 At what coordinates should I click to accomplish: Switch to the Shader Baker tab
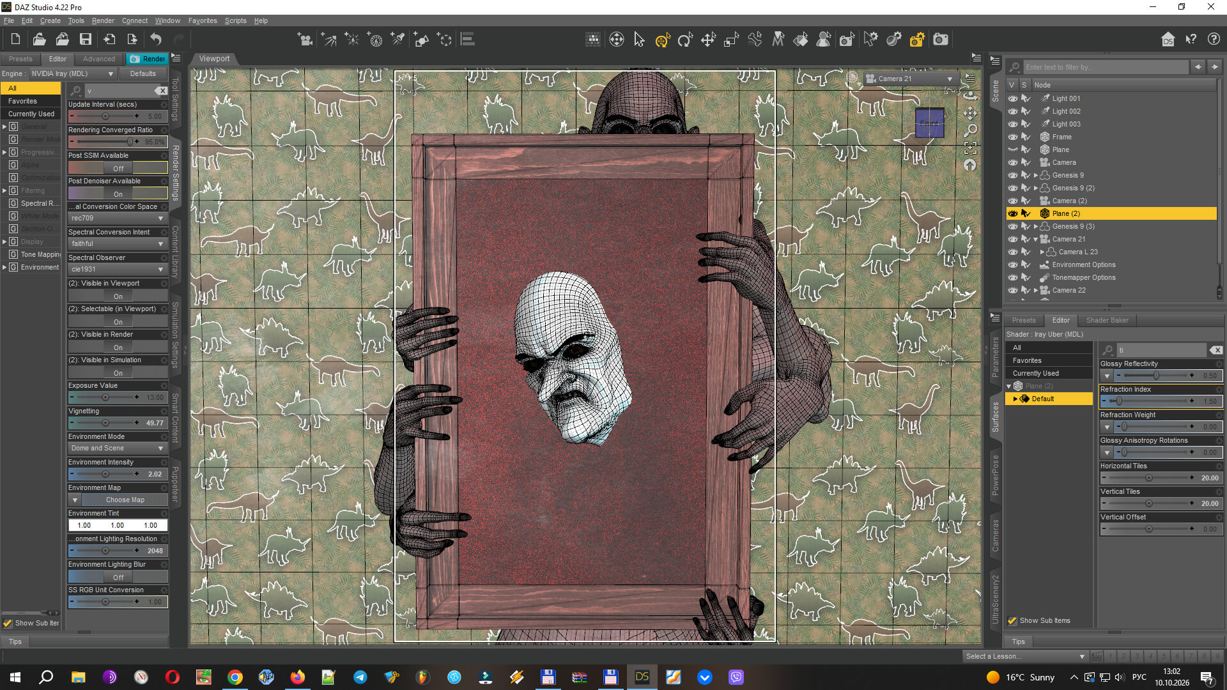(1107, 320)
